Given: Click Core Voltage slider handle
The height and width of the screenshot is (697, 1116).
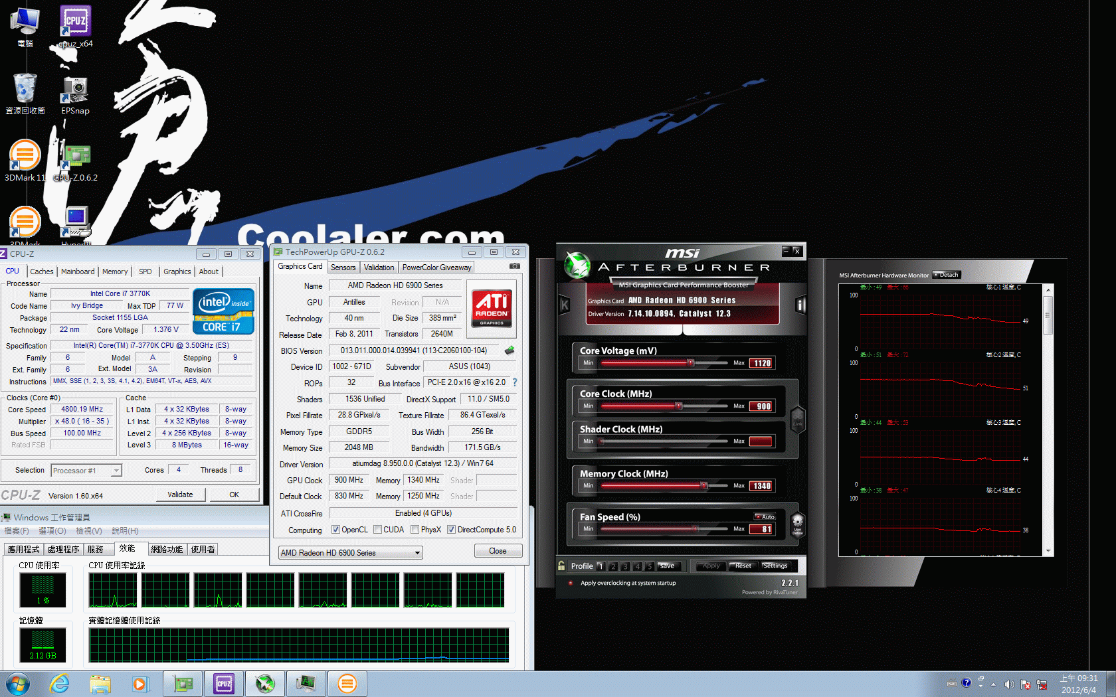Looking at the screenshot, I should click(x=691, y=362).
